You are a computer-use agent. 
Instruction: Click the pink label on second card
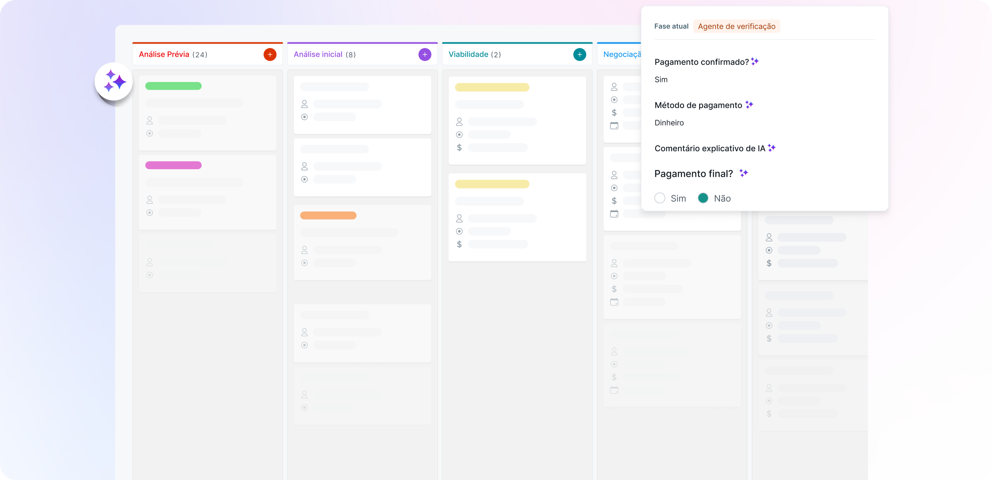173,165
